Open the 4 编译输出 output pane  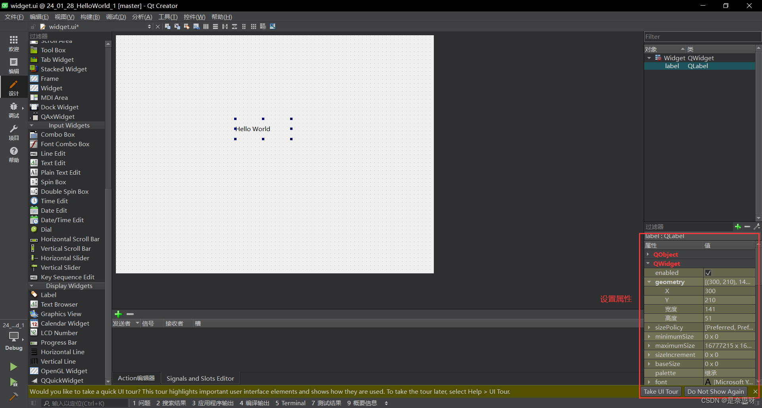pyautogui.click(x=254, y=403)
